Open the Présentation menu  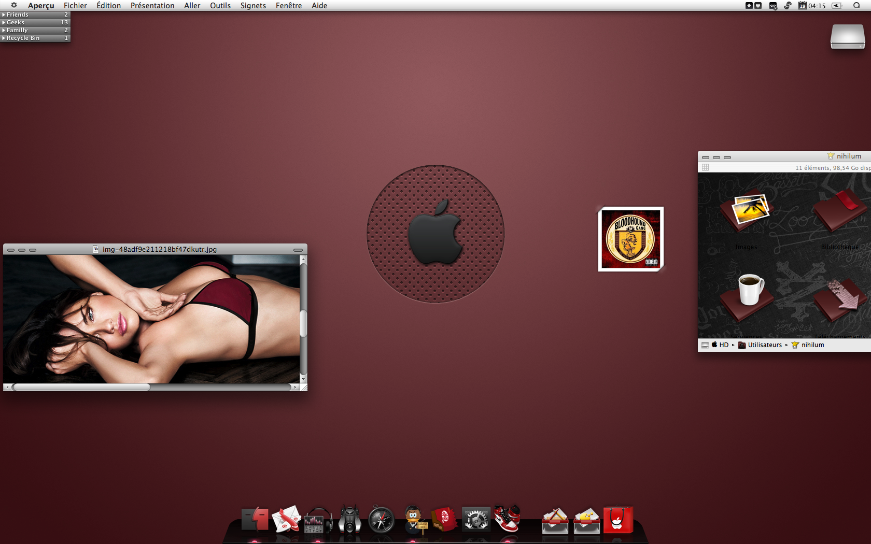[152, 6]
